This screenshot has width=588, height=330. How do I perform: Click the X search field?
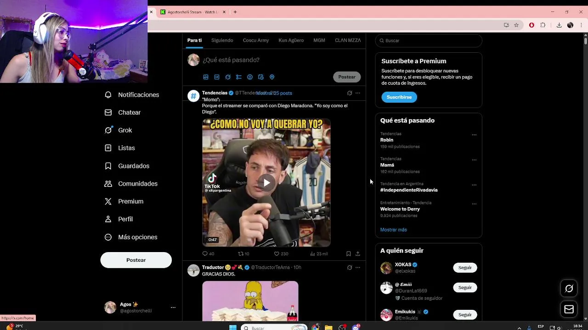coord(429,40)
